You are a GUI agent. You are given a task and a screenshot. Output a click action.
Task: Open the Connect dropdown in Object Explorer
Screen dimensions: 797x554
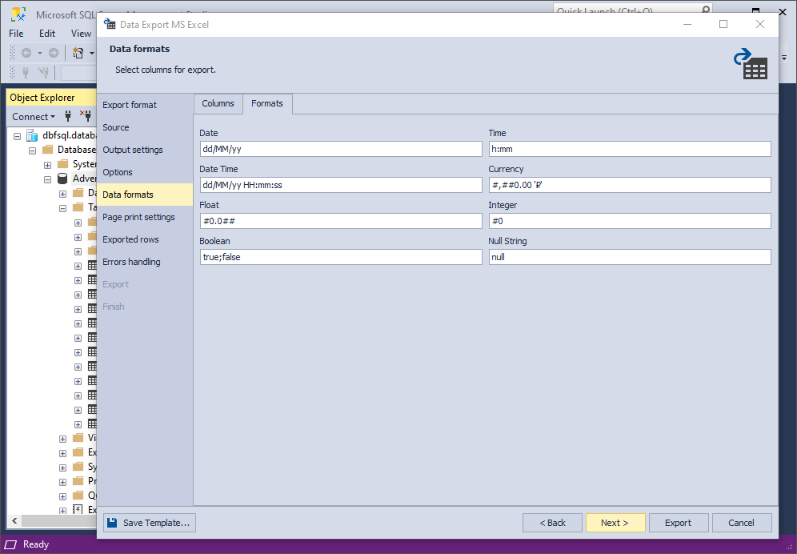(x=34, y=117)
